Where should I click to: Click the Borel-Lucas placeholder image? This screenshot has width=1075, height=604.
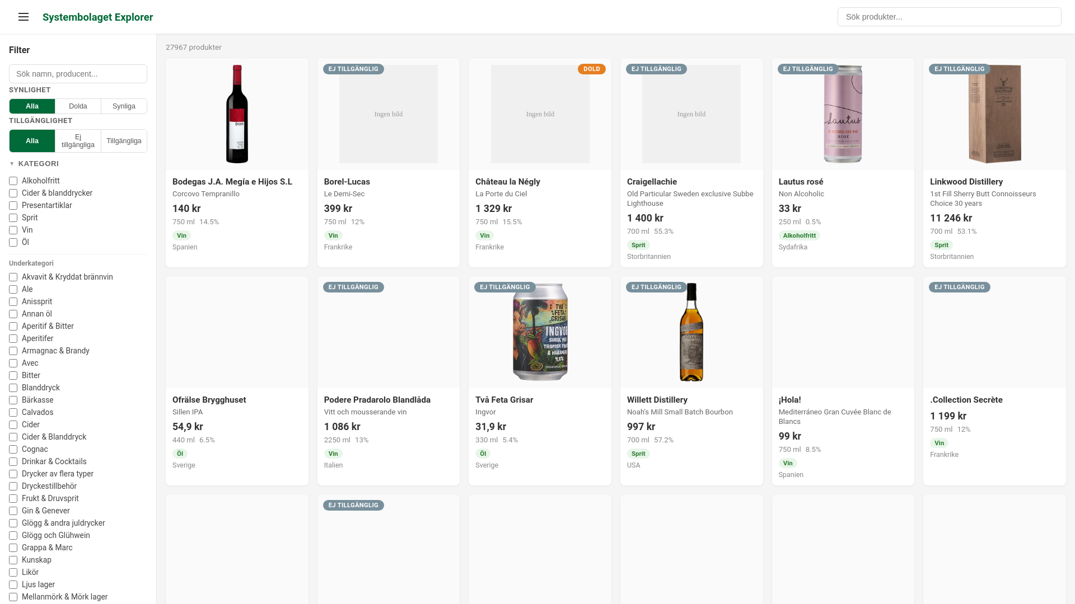point(389,114)
